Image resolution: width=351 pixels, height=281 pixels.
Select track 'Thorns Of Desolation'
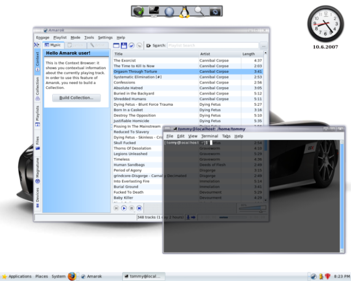point(138,149)
